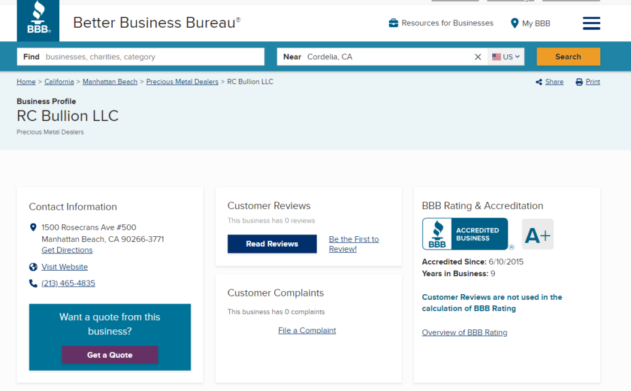Click the Years in Business: 9 text
This screenshot has height=391, width=631.
[x=458, y=274]
